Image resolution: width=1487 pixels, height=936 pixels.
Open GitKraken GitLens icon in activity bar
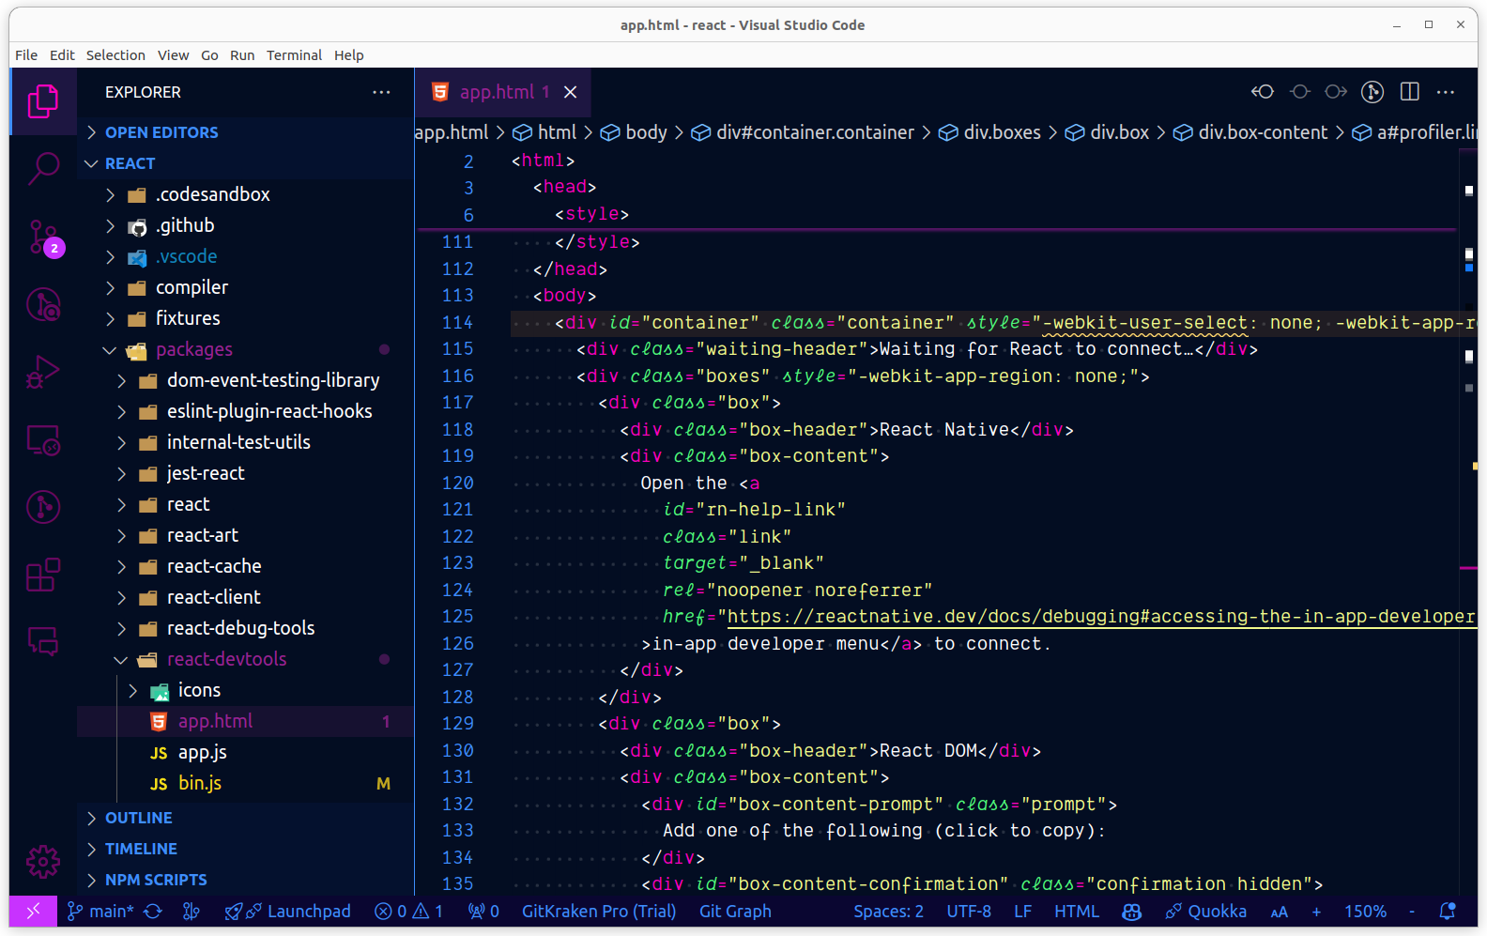[x=43, y=507]
